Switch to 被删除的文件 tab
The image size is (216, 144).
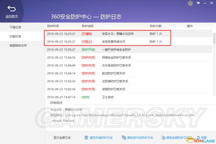pos(18,45)
